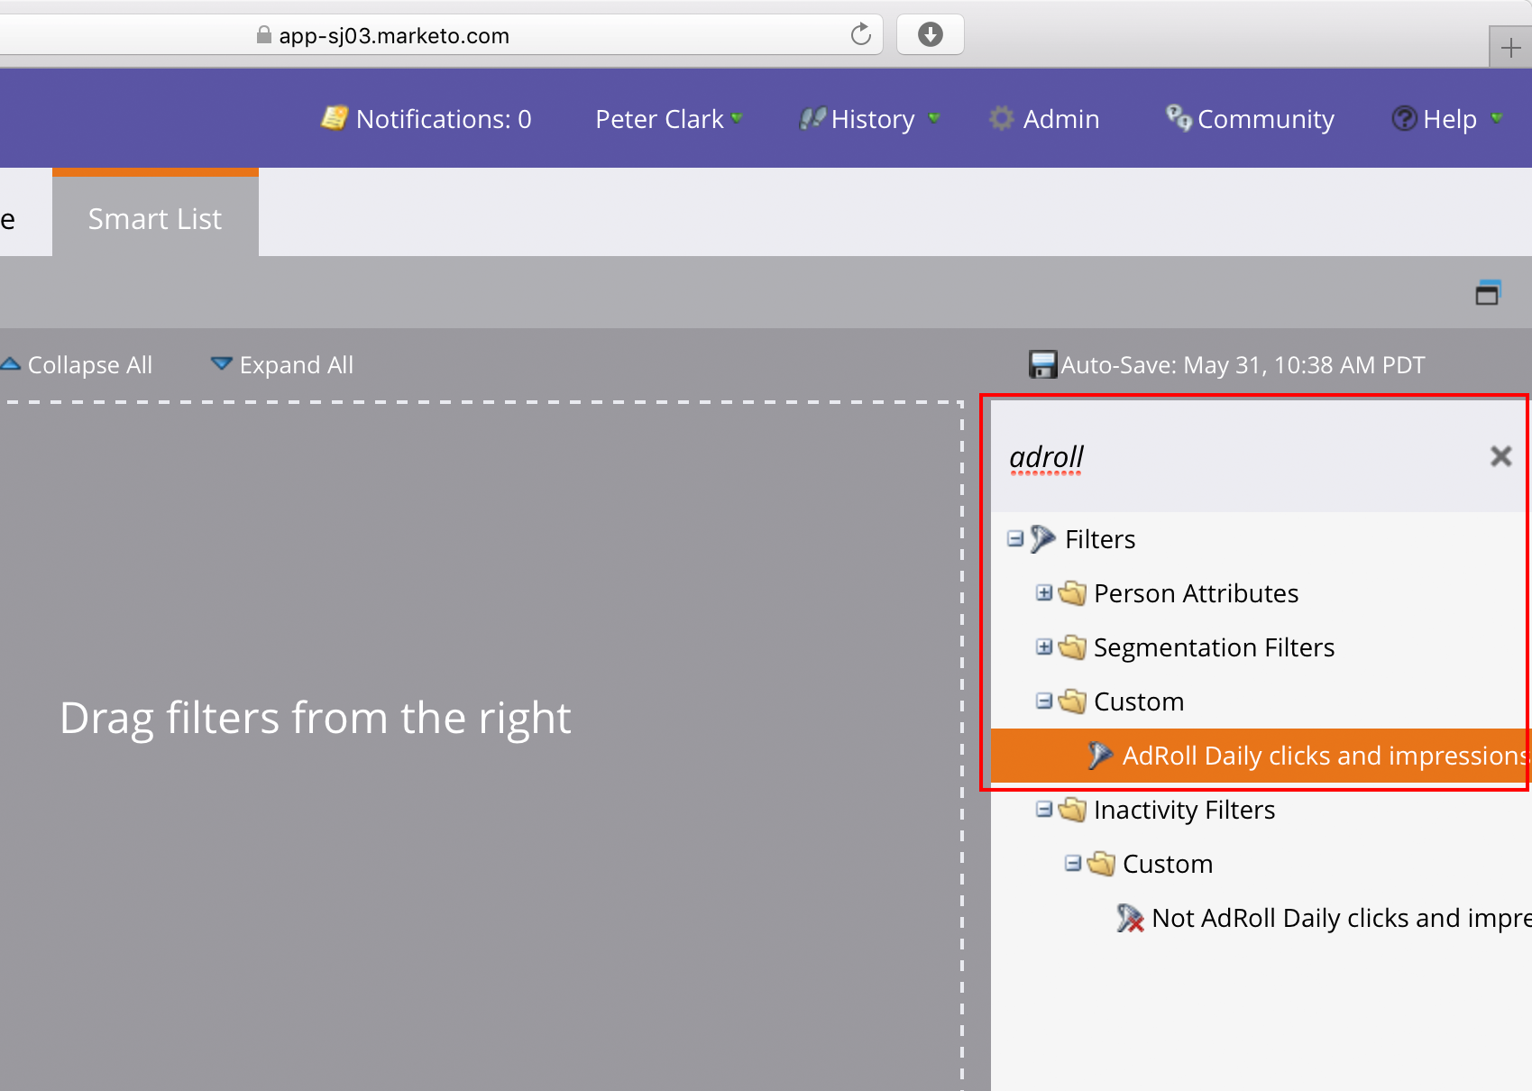Click the Person Attributes folder icon
This screenshot has height=1091, width=1532.
(x=1072, y=592)
